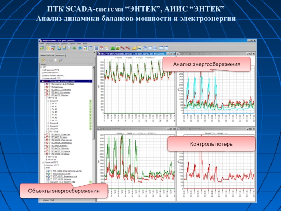
Task: Open the ПС №117 : Голицыно link
Action: click(61, 90)
